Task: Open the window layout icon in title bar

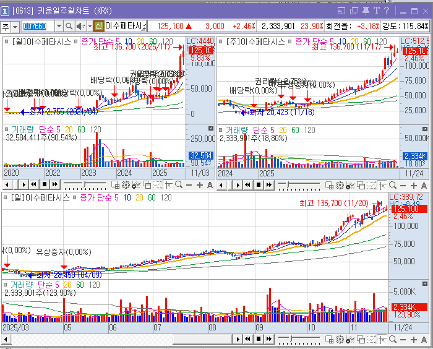Action: point(341,11)
